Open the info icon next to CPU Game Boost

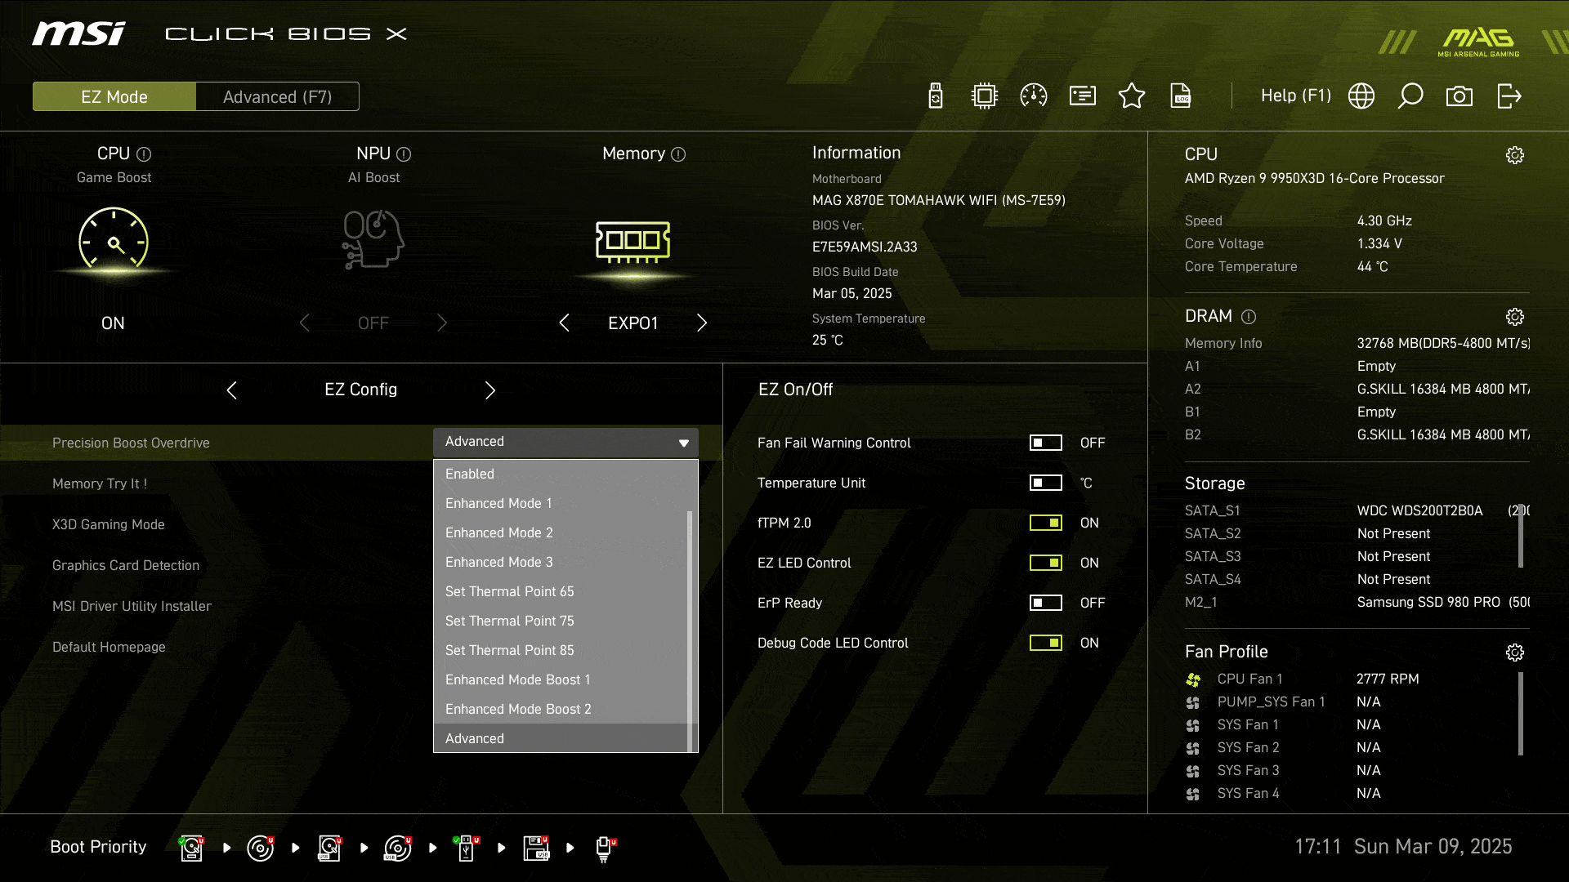click(x=144, y=154)
